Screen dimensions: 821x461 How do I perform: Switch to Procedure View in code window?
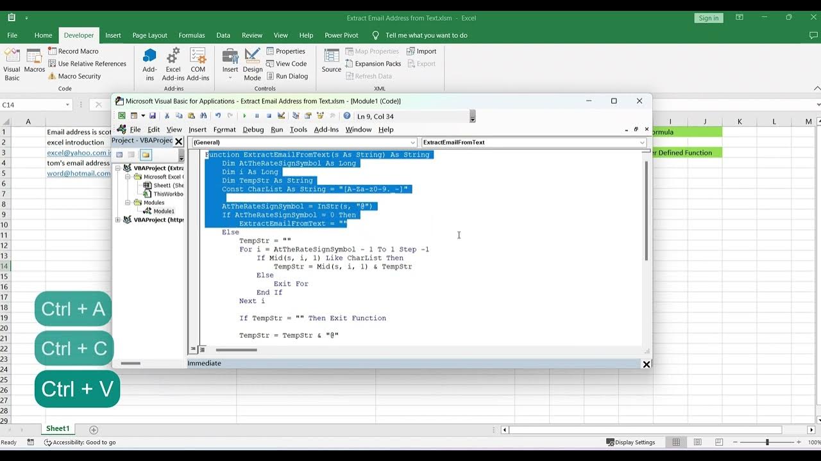[192, 350]
